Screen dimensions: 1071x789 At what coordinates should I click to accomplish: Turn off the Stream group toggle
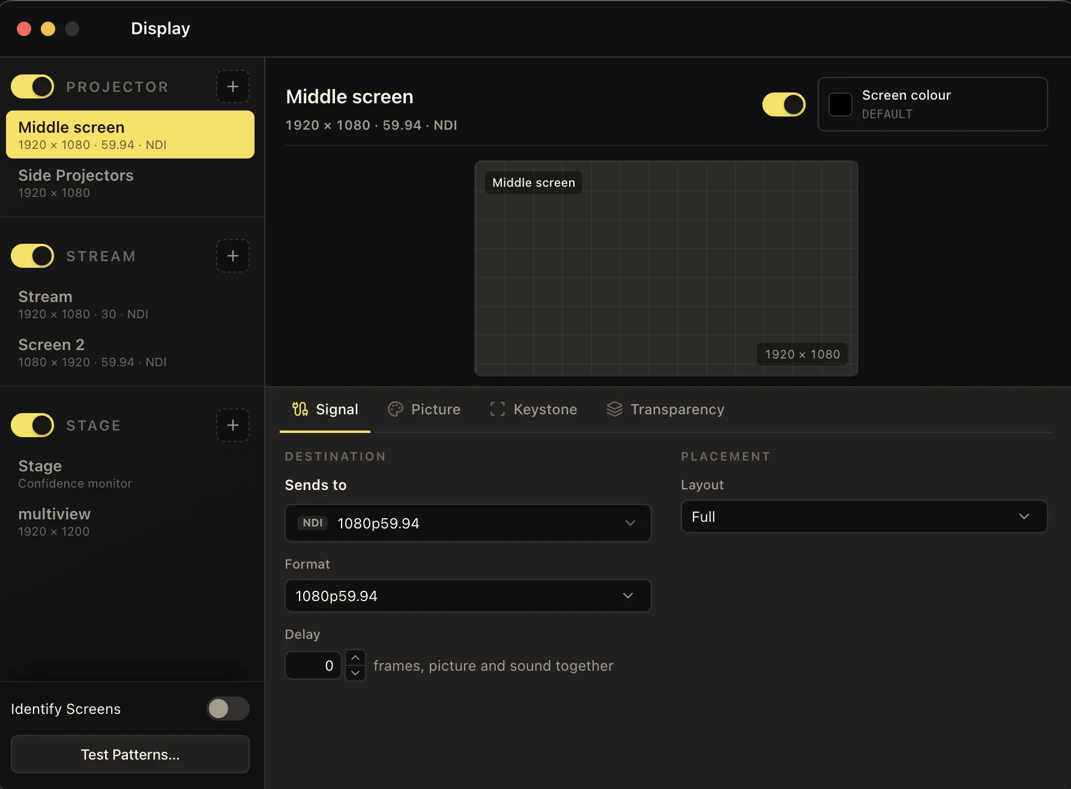(x=32, y=256)
